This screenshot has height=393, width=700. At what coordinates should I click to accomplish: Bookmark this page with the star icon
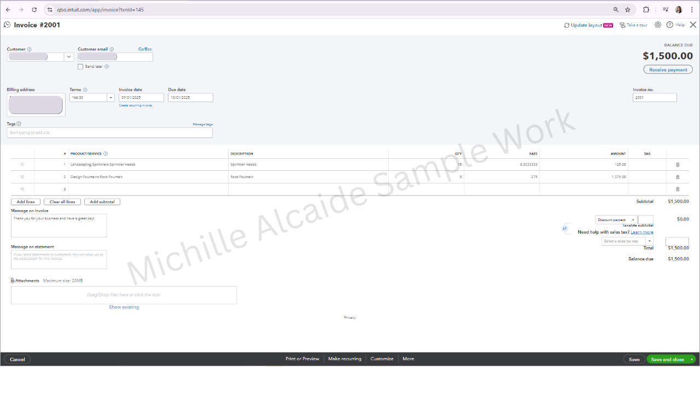pyautogui.click(x=628, y=10)
